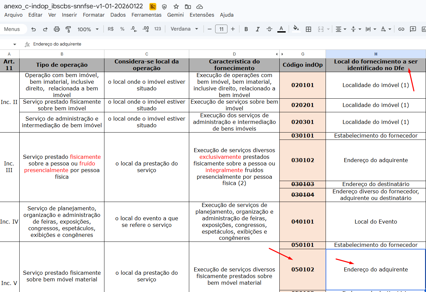This screenshot has width=426, height=292.
Task: Open the Dados menu
Action: coord(118,15)
